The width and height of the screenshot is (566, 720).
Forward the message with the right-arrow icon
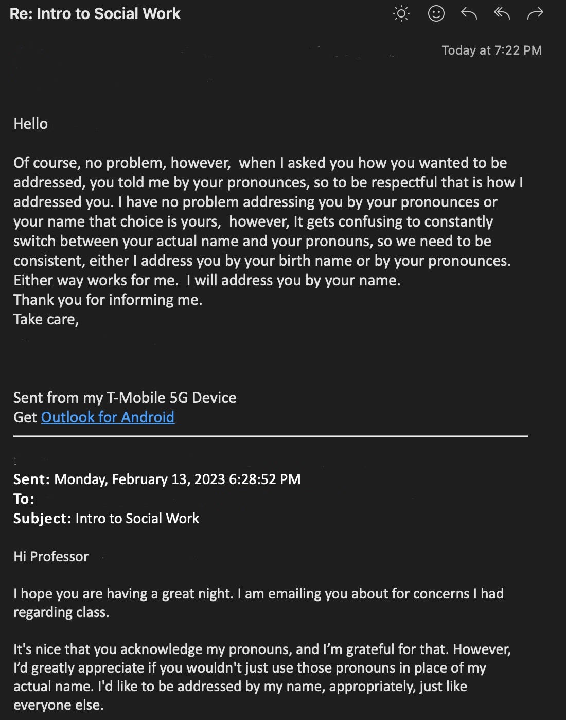(x=535, y=14)
